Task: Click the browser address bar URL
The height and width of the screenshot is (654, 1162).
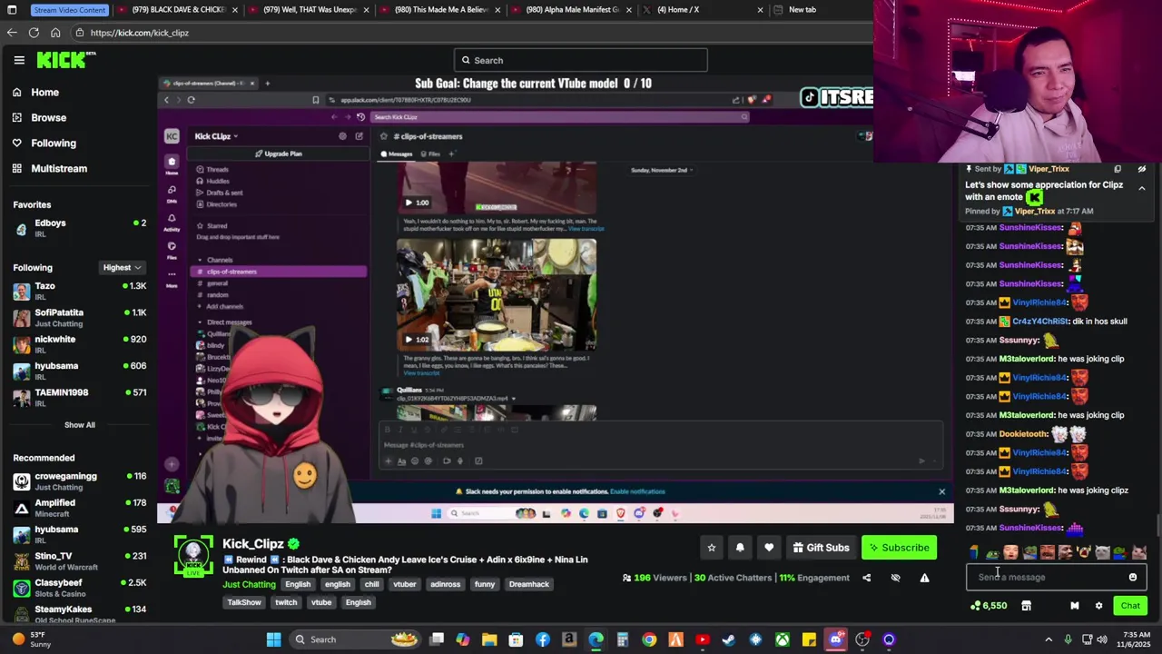Action: (x=140, y=33)
